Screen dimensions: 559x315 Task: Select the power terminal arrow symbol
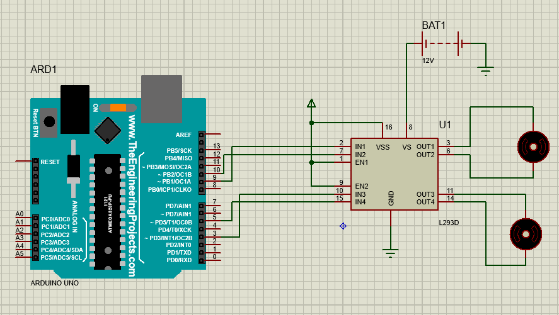pyautogui.click(x=311, y=103)
